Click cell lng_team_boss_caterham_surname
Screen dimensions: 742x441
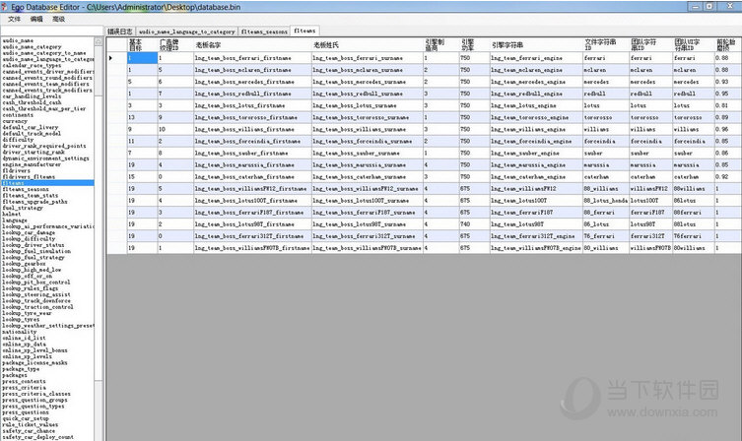click(368, 177)
